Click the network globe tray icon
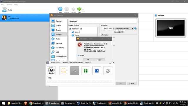The width and height of the screenshot is (188, 106). 167,103
